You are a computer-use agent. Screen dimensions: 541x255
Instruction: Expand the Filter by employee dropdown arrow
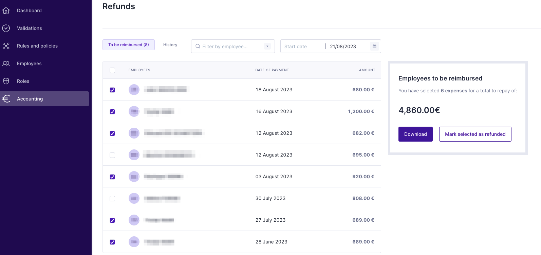[x=267, y=47]
